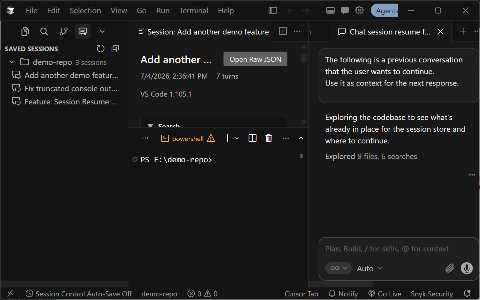Split the terminal pane
This screenshot has width=480, height=300.
(253, 138)
